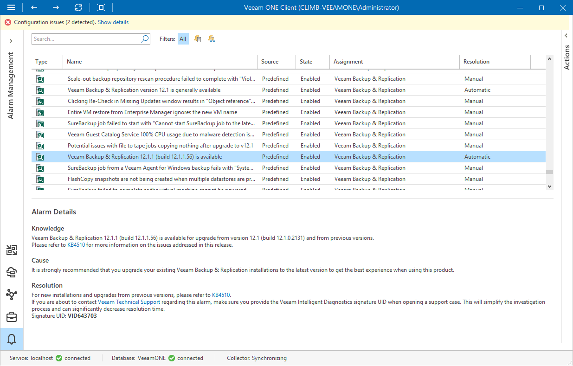Open the Show details link for configuration issues
The image size is (573, 366).
click(x=113, y=22)
